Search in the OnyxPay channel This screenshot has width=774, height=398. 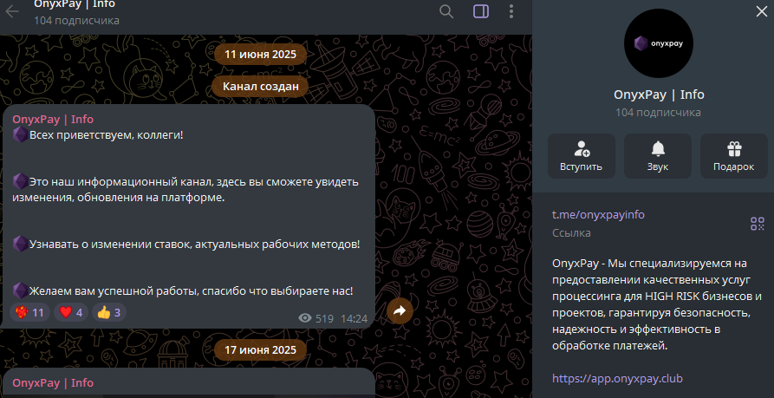(446, 11)
